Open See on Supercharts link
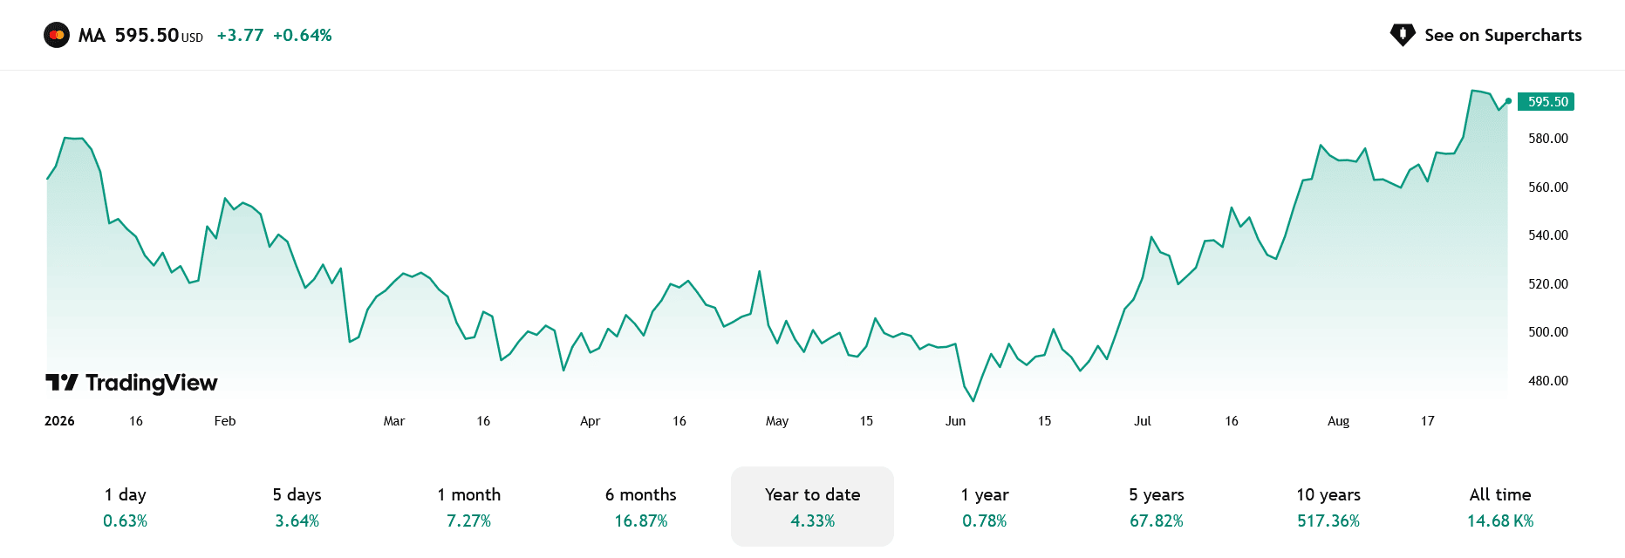This screenshot has width=1625, height=558. [x=1485, y=35]
